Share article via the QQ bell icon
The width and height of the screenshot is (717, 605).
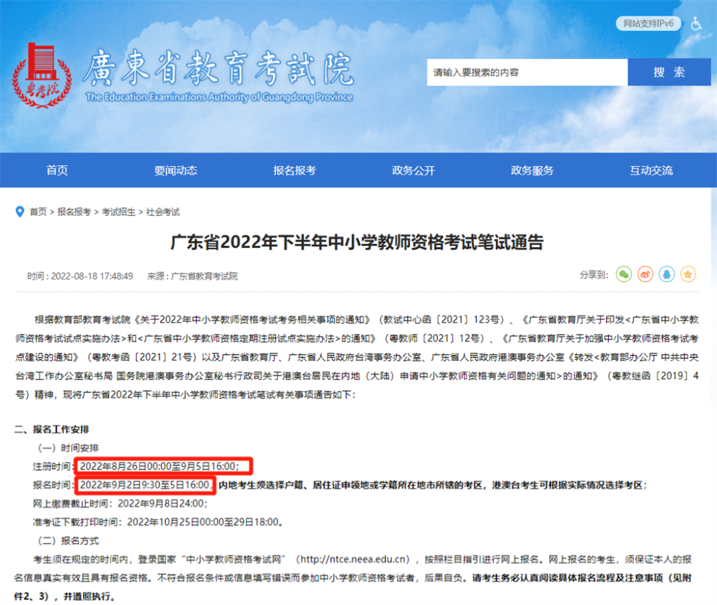point(667,274)
